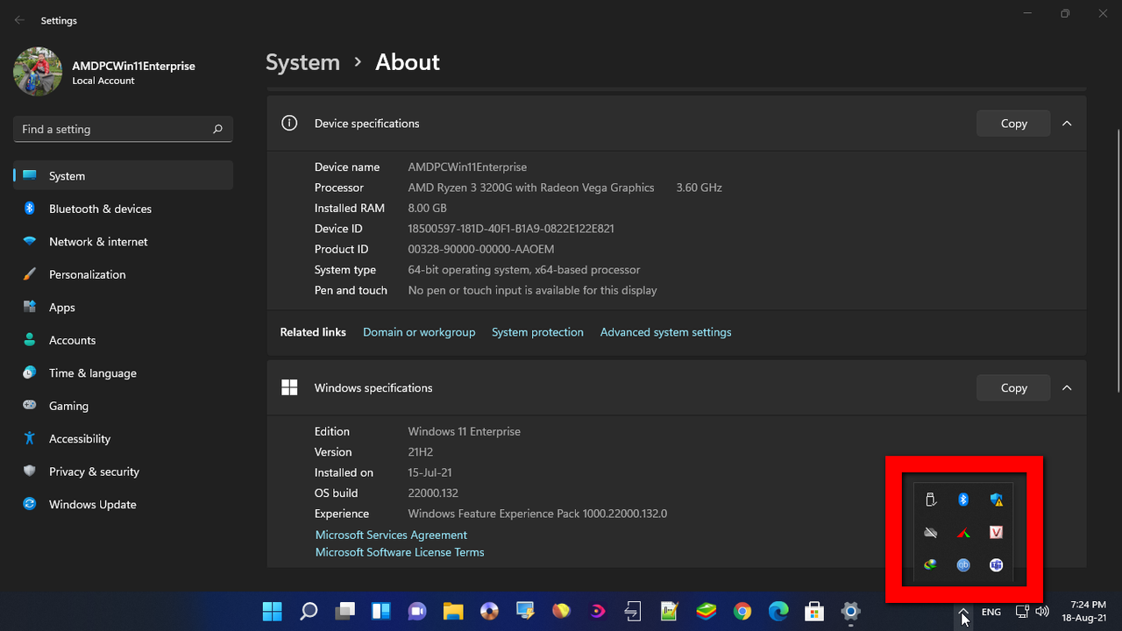
Task: Copy the Device specifications
Action: click(x=1013, y=124)
